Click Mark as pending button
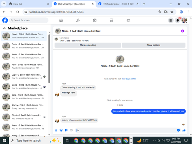Image resolution: width=192 pixels, height=144 pixels. (88, 45)
